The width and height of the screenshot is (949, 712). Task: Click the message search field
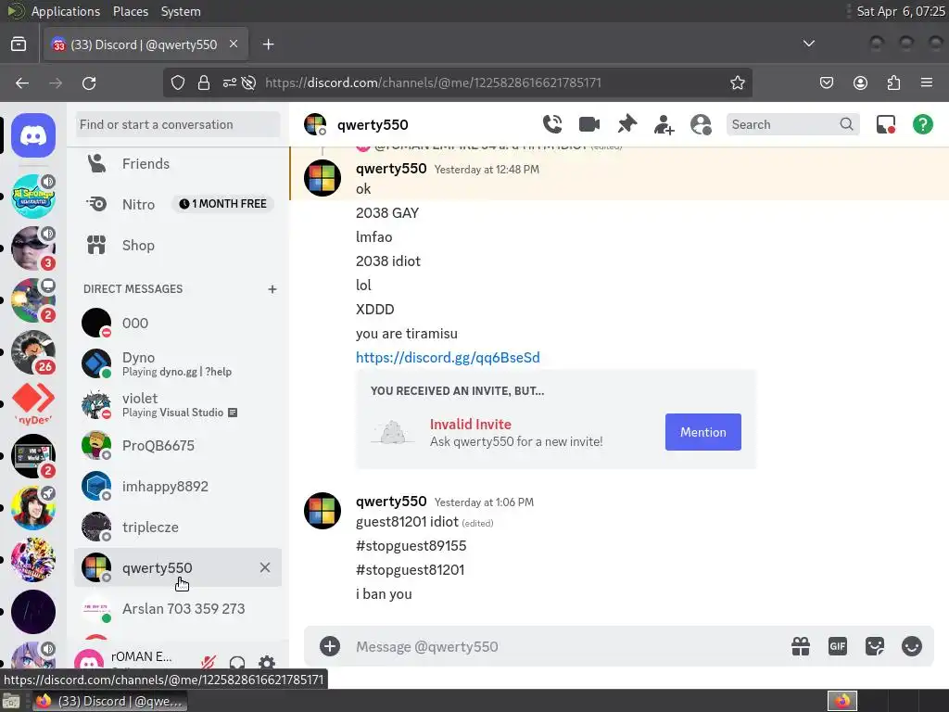[x=792, y=125]
